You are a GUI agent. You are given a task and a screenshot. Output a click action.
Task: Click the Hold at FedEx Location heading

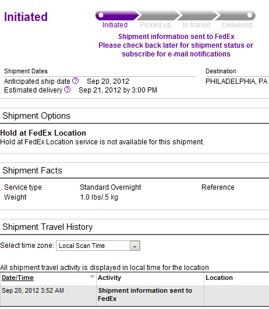point(43,133)
